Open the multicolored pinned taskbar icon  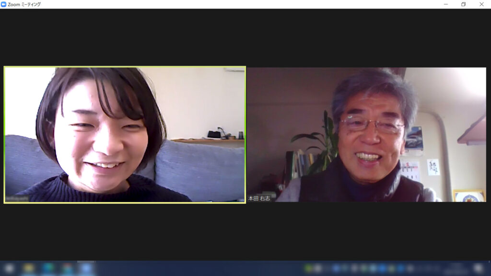point(67,268)
